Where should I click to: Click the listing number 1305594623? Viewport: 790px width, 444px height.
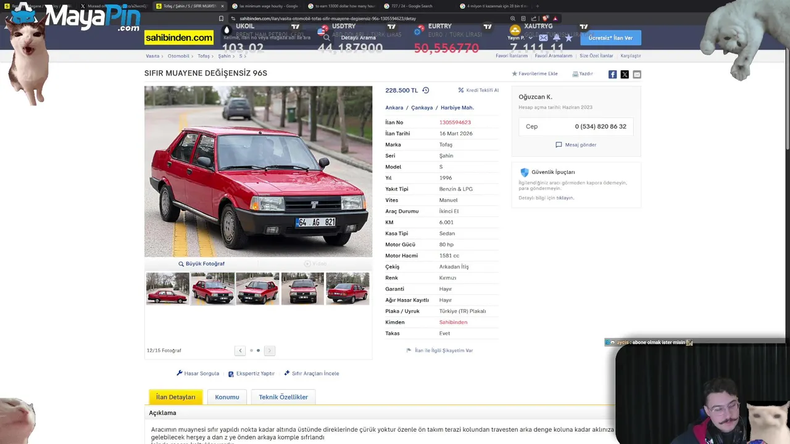pos(455,123)
